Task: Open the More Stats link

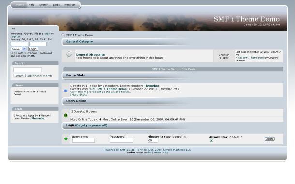Action: click(x=79, y=95)
